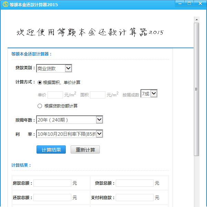The image size is (207, 207).
Task: Click the 贷款总额 result field
Action: (135, 183)
